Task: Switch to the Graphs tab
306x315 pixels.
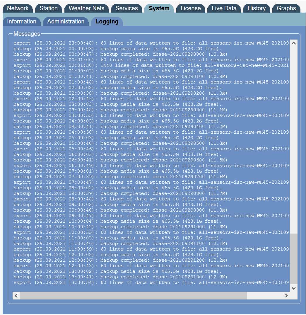Action: click(286, 8)
